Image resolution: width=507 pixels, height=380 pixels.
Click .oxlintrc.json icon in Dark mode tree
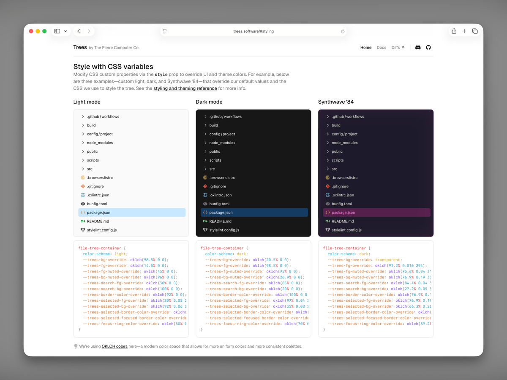pos(205,195)
